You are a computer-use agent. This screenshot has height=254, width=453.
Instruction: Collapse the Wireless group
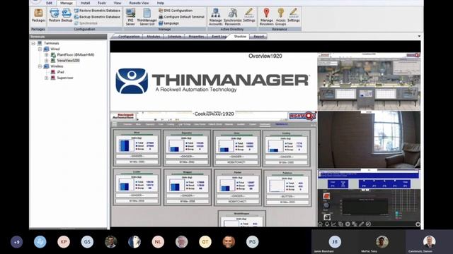(x=40, y=66)
